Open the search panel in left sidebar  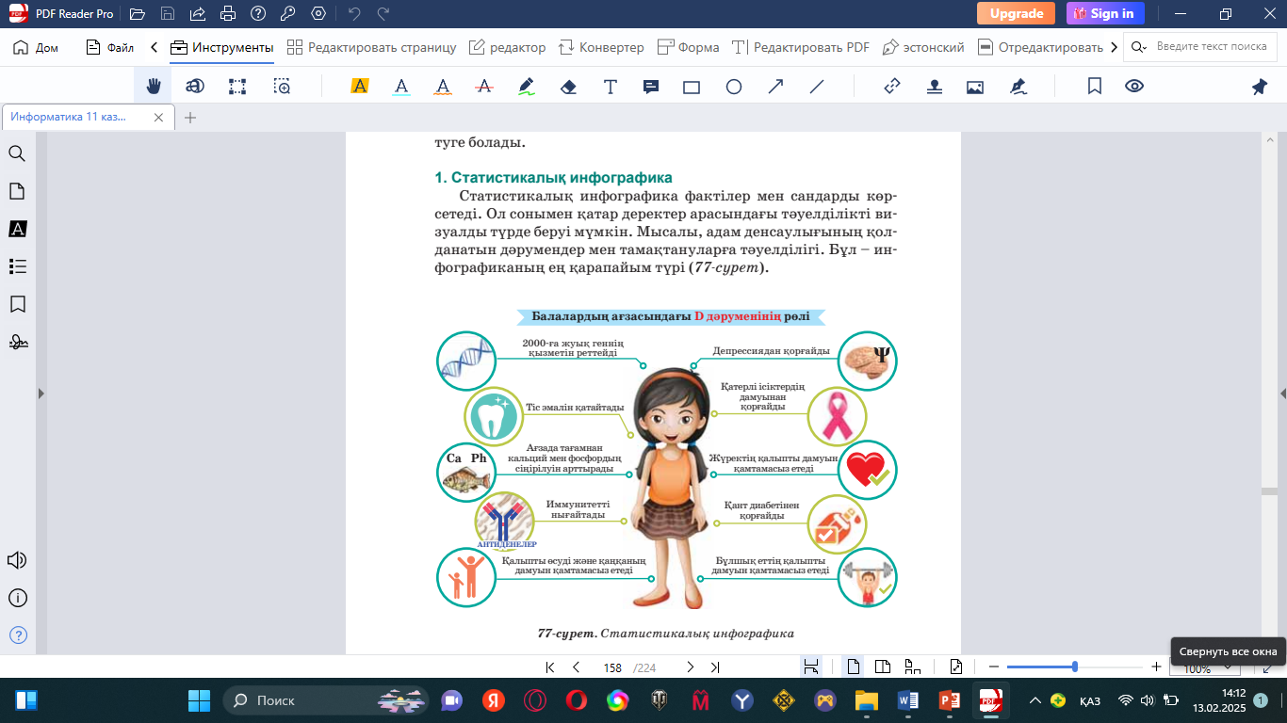point(17,153)
